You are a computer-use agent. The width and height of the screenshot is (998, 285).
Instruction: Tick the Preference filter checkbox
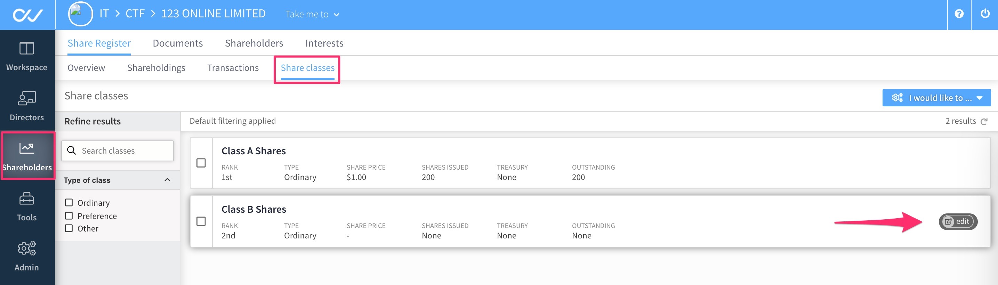coord(69,216)
